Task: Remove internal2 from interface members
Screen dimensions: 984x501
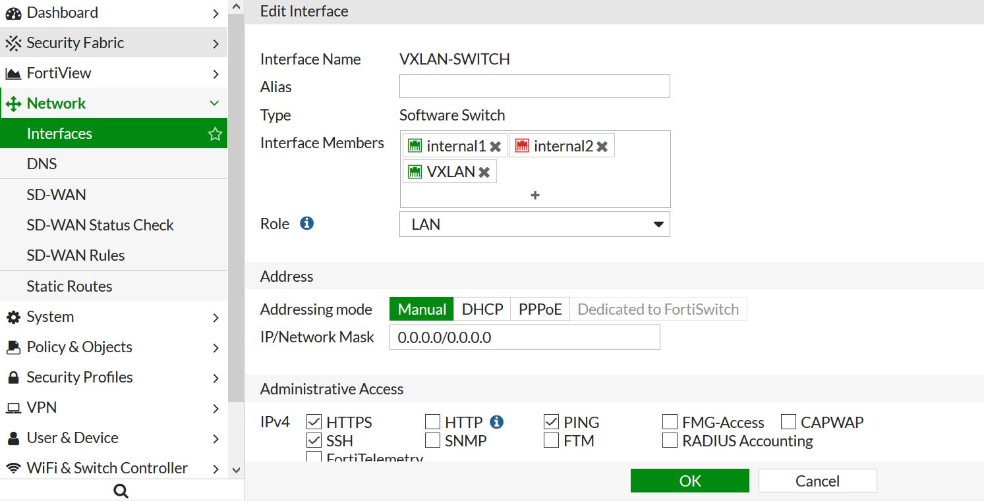Action: [602, 147]
